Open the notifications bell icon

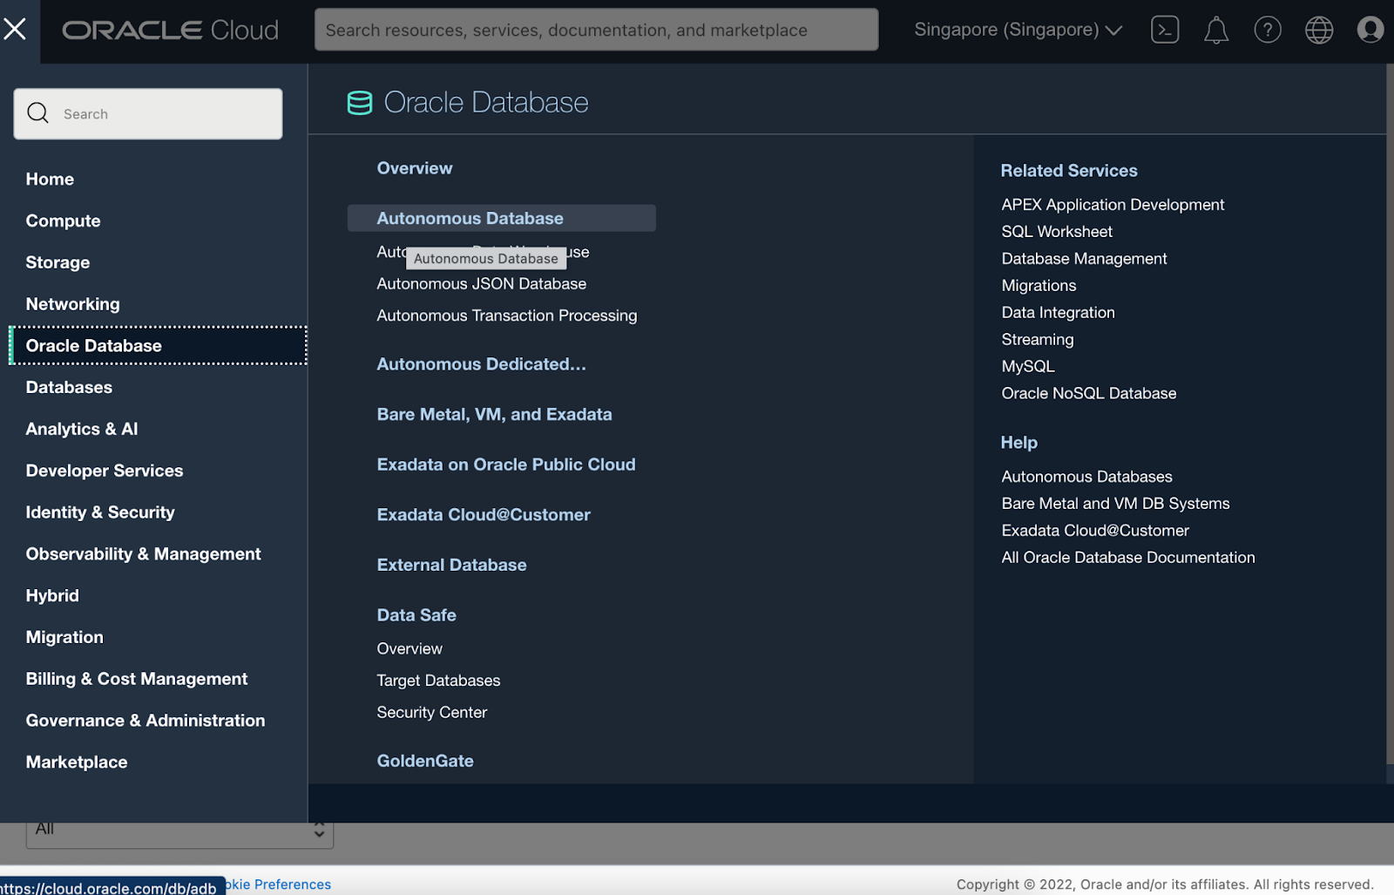coord(1216,31)
